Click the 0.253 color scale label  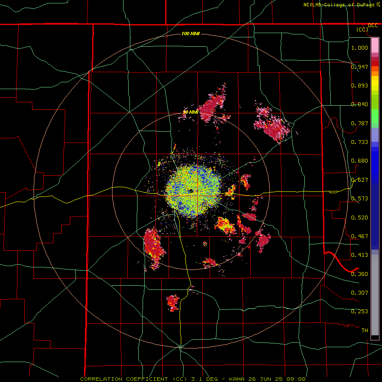[360, 312]
